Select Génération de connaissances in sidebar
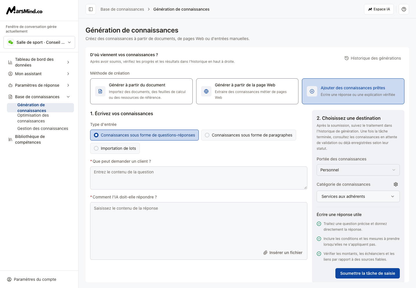The width and height of the screenshot is (416, 288). (x=40, y=108)
